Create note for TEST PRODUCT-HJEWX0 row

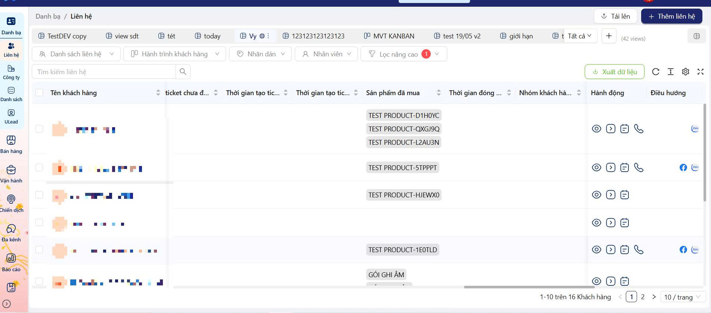625,195
